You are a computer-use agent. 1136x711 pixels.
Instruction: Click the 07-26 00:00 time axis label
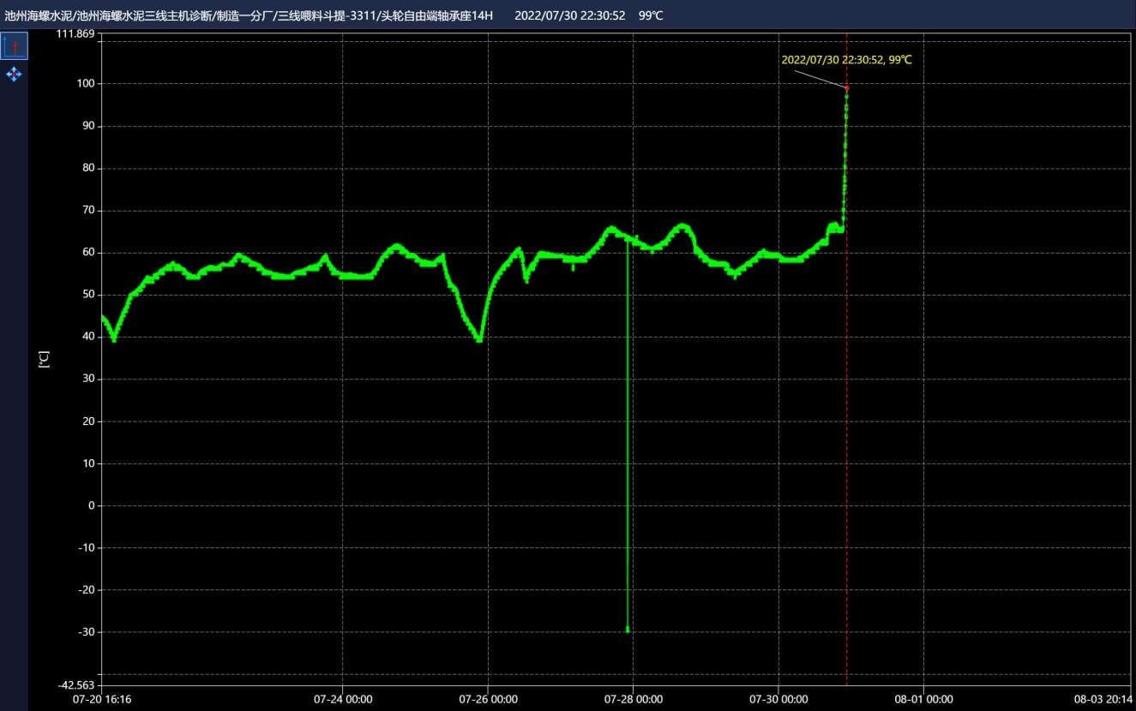[x=488, y=699]
